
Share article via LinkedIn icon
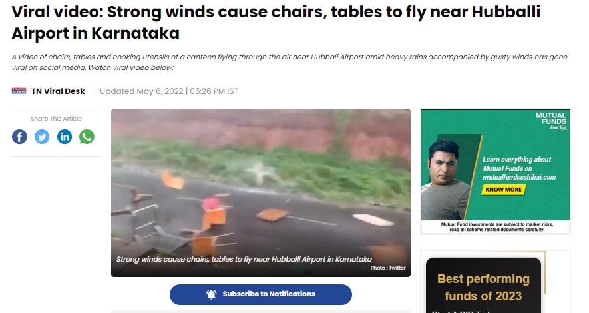pyautogui.click(x=65, y=137)
